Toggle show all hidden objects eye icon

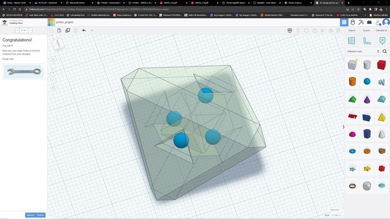click(x=290, y=30)
